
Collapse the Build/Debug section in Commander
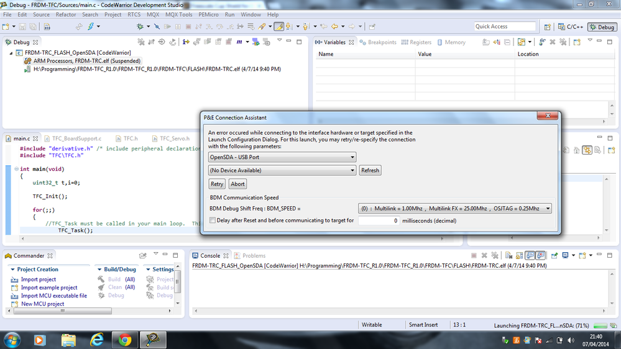click(99, 270)
